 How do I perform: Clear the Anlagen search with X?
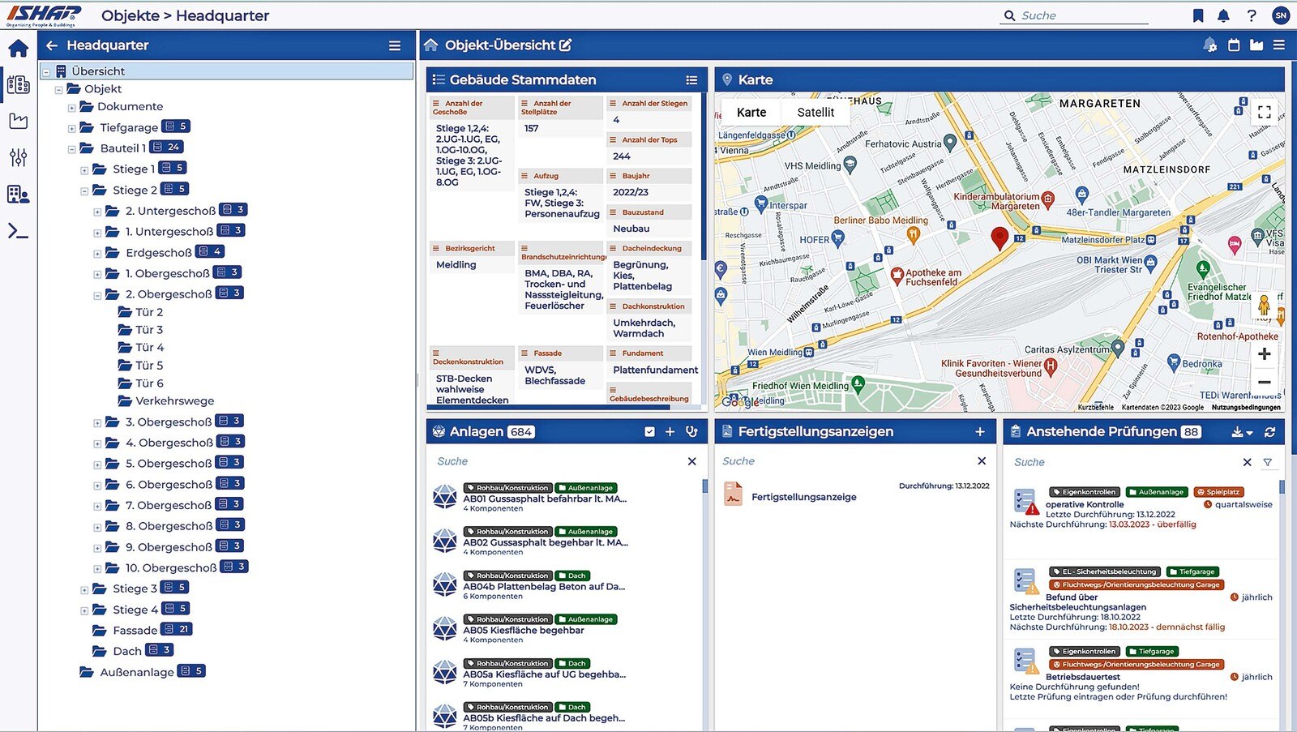click(691, 461)
